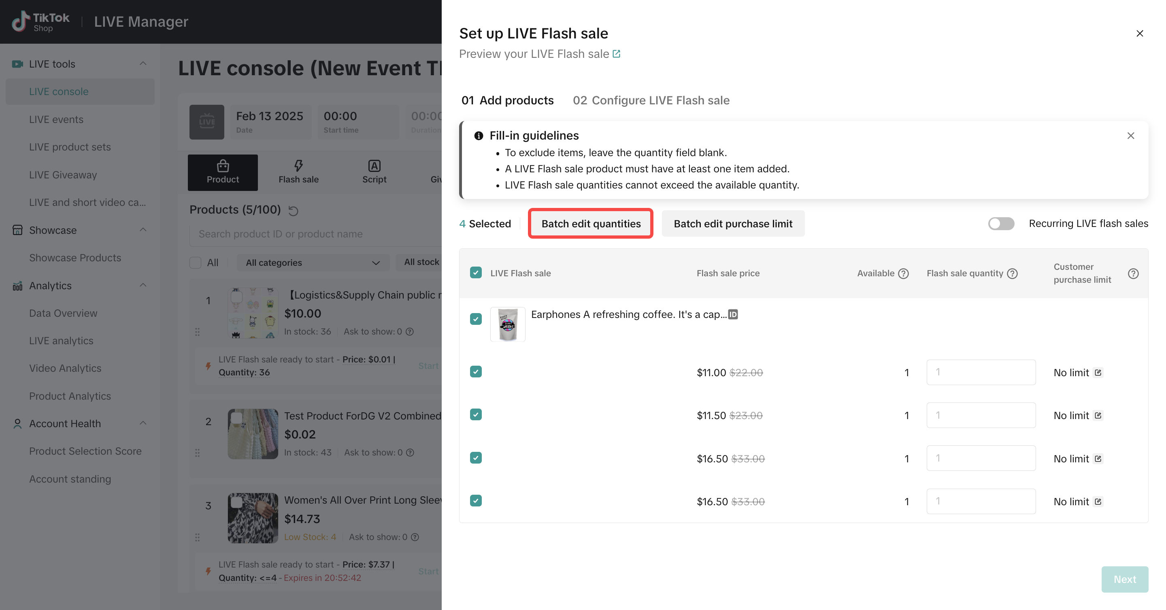Open the Preview LIVE Flash sale external link icon

point(617,54)
